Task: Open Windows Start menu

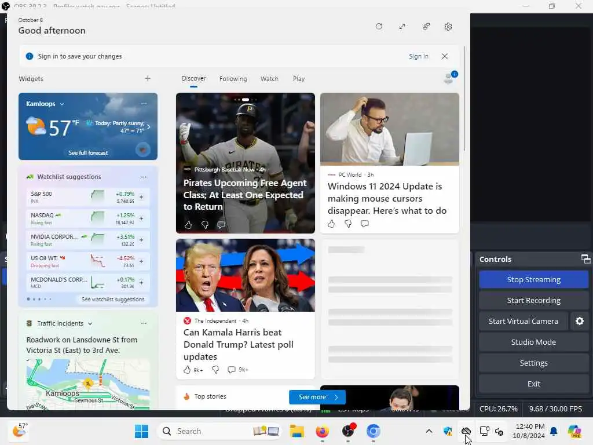Action: click(141, 431)
